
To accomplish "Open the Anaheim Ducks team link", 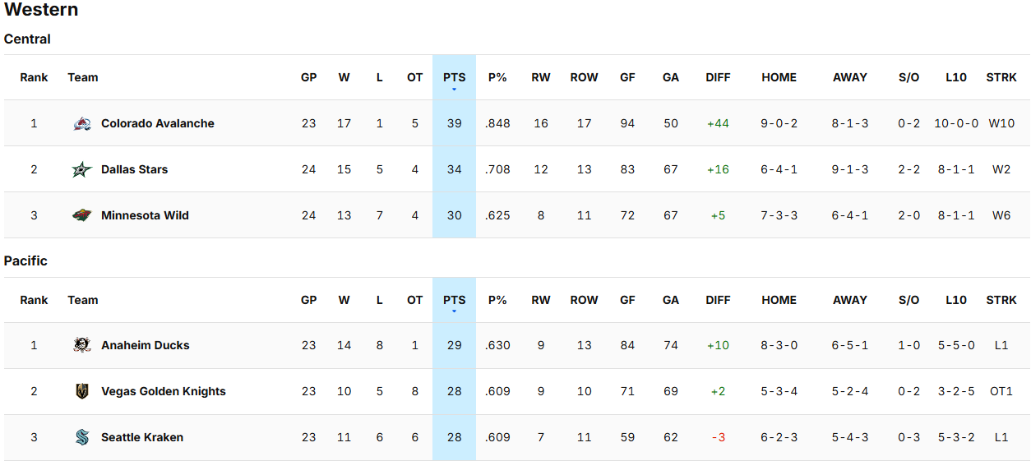I will (x=145, y=345).
